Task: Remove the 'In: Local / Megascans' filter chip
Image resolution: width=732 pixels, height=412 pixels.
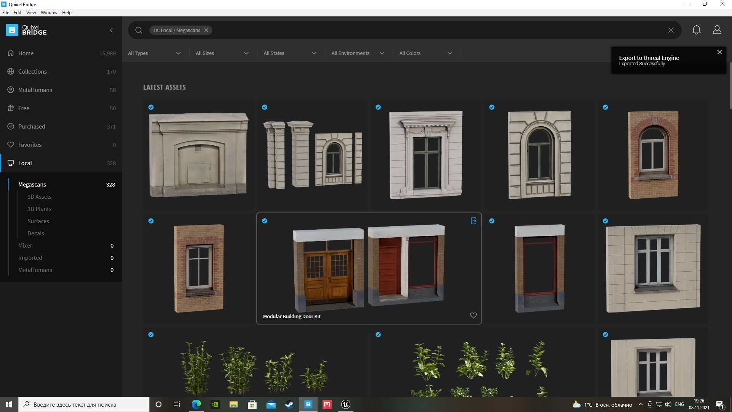Action: (206, 30)
